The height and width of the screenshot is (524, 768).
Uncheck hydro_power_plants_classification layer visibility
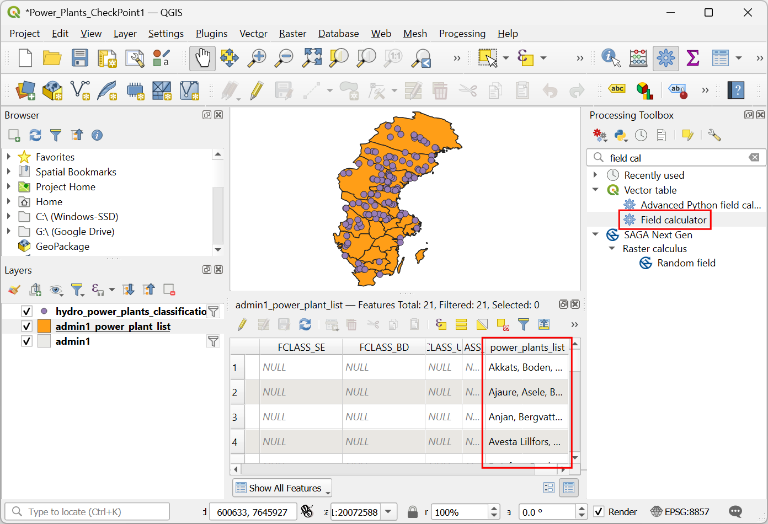[26, 311]
